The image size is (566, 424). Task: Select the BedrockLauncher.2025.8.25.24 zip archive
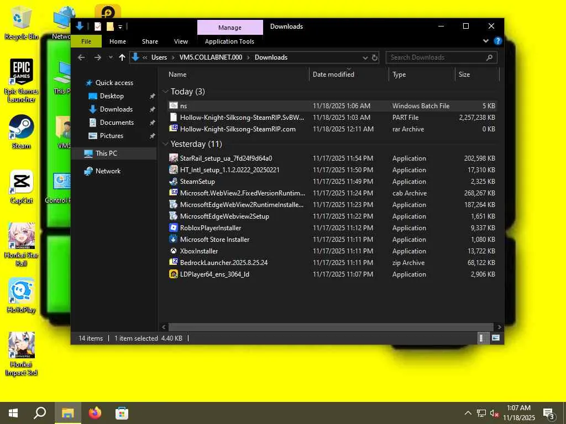tap(332, 262)
